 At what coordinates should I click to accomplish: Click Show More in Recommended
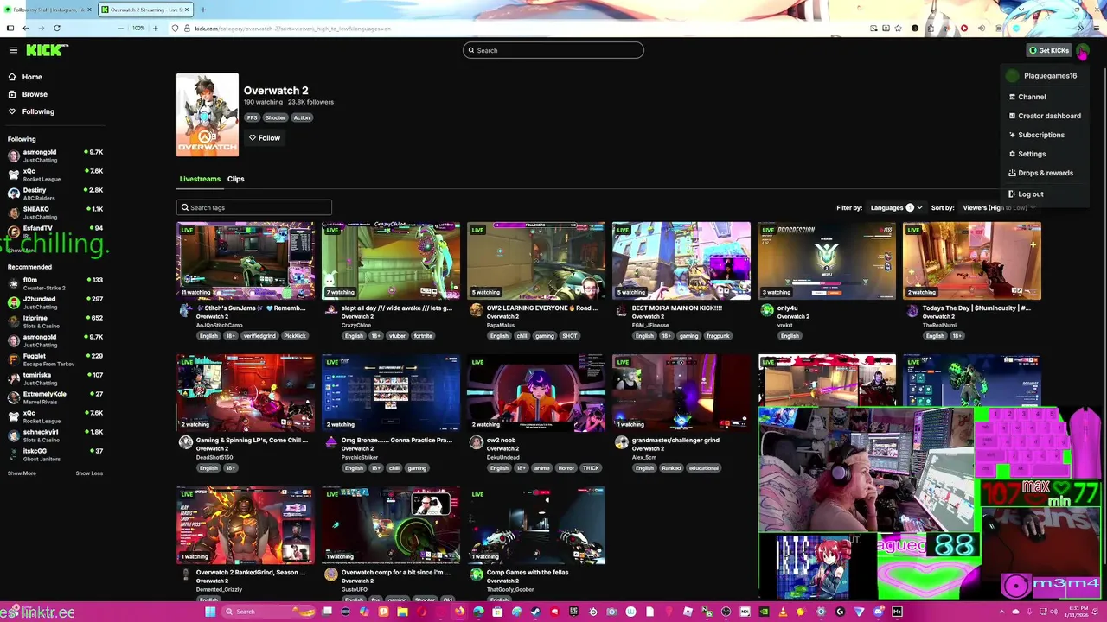pyautogui.click(x=22, y=473)
